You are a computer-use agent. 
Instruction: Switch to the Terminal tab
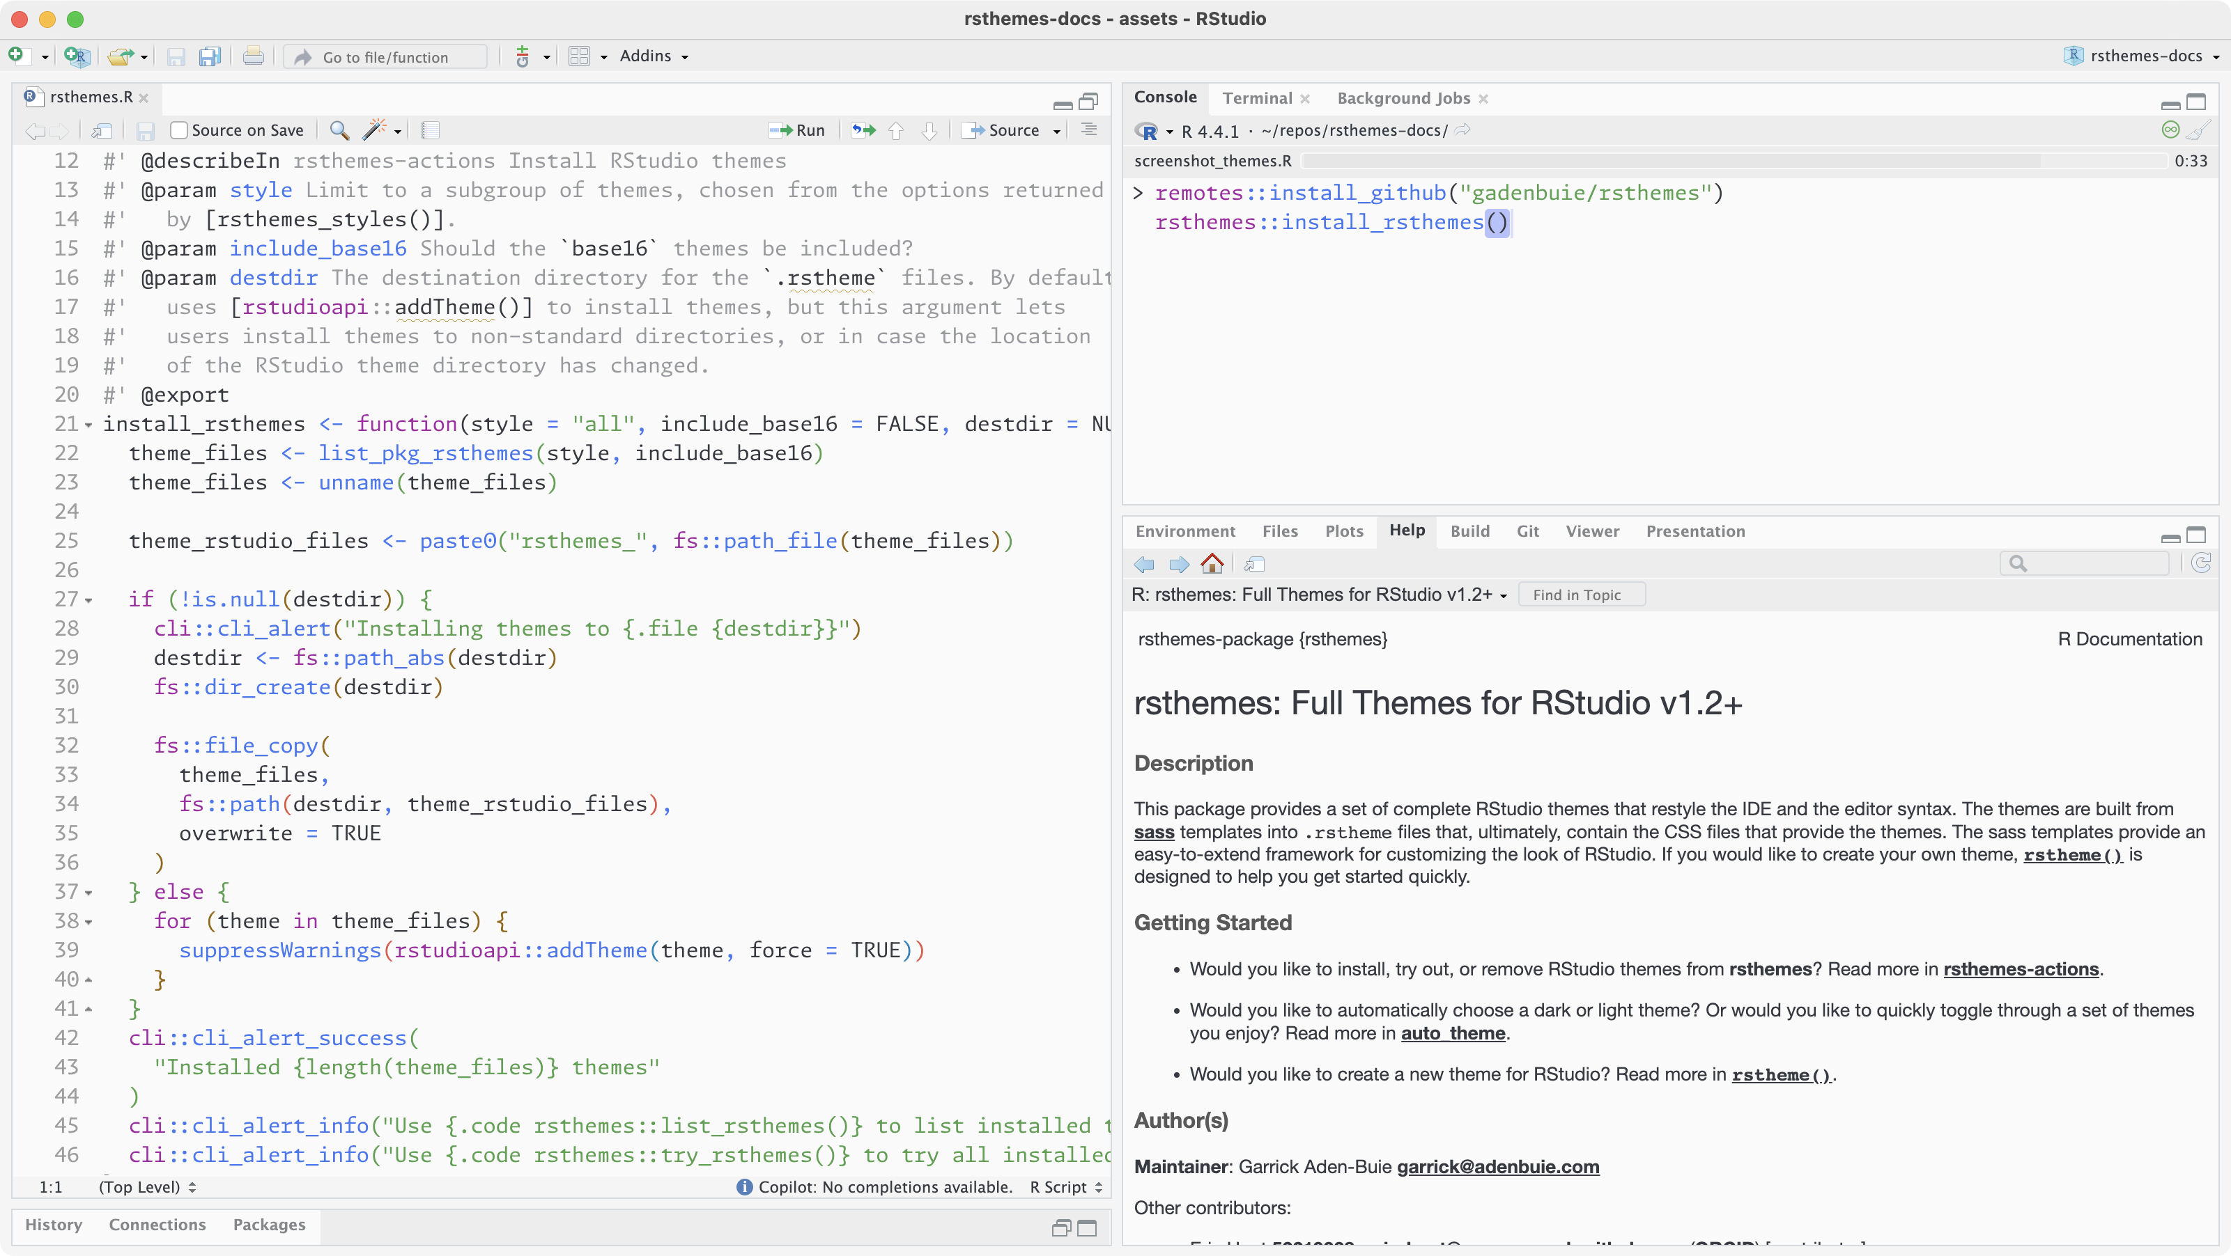click(1257, 99)
